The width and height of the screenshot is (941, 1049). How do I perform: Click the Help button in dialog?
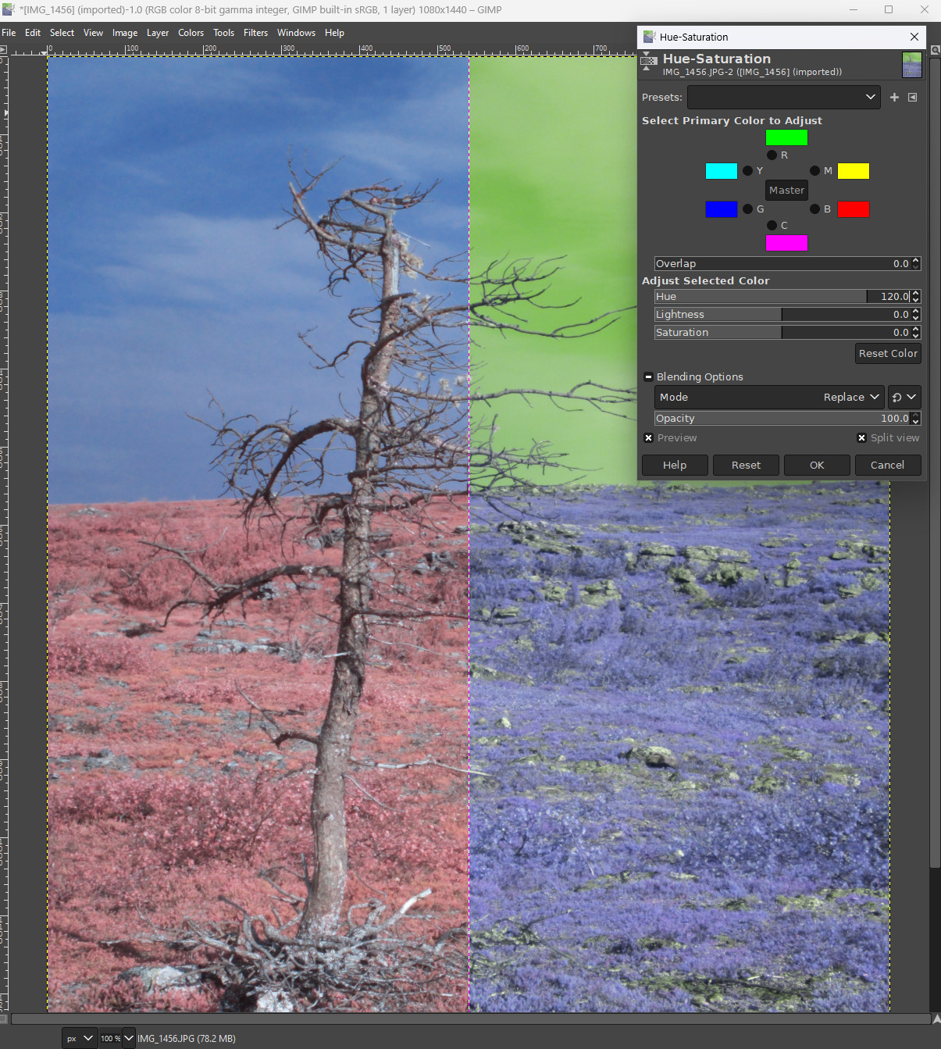pyautogui.click(x=675, y=465)
